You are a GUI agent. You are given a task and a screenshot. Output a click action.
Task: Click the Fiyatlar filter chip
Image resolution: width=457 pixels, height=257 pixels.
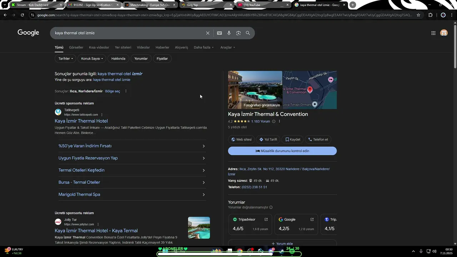point(162,59)
